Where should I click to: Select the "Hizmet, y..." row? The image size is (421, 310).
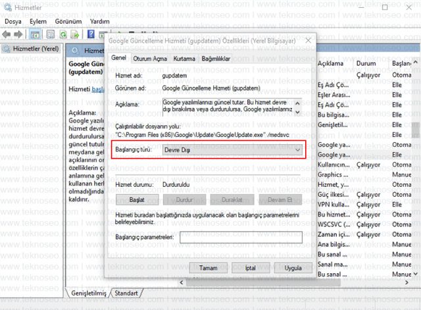coord(364,184)
